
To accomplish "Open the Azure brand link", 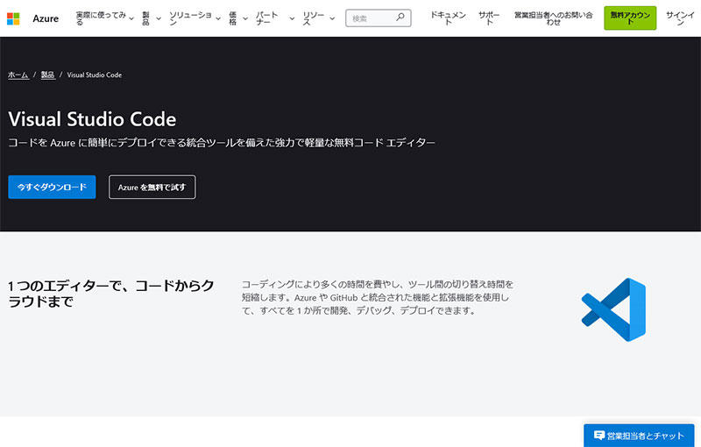I will click(x=46, y=18).
